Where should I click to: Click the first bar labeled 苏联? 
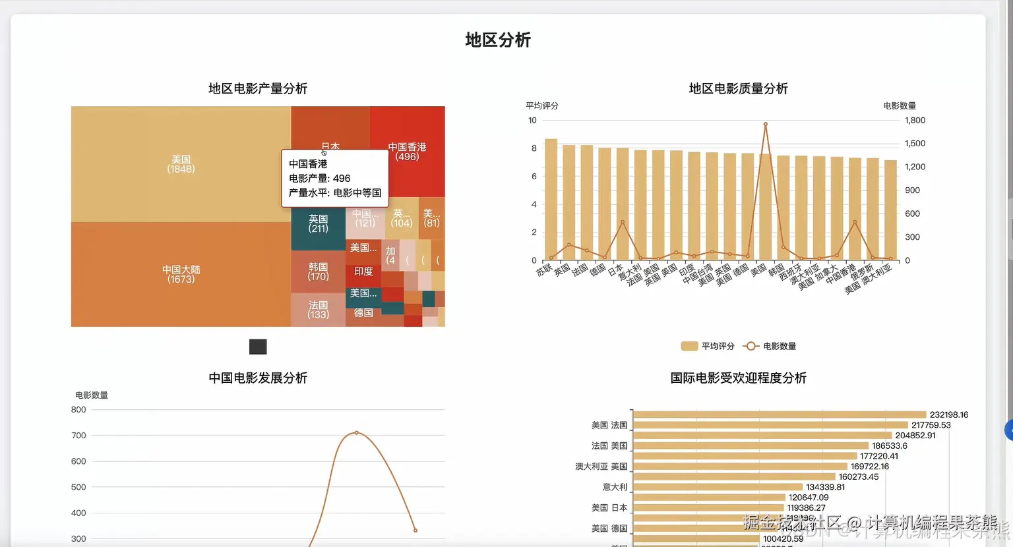click(x=551, y=199)
